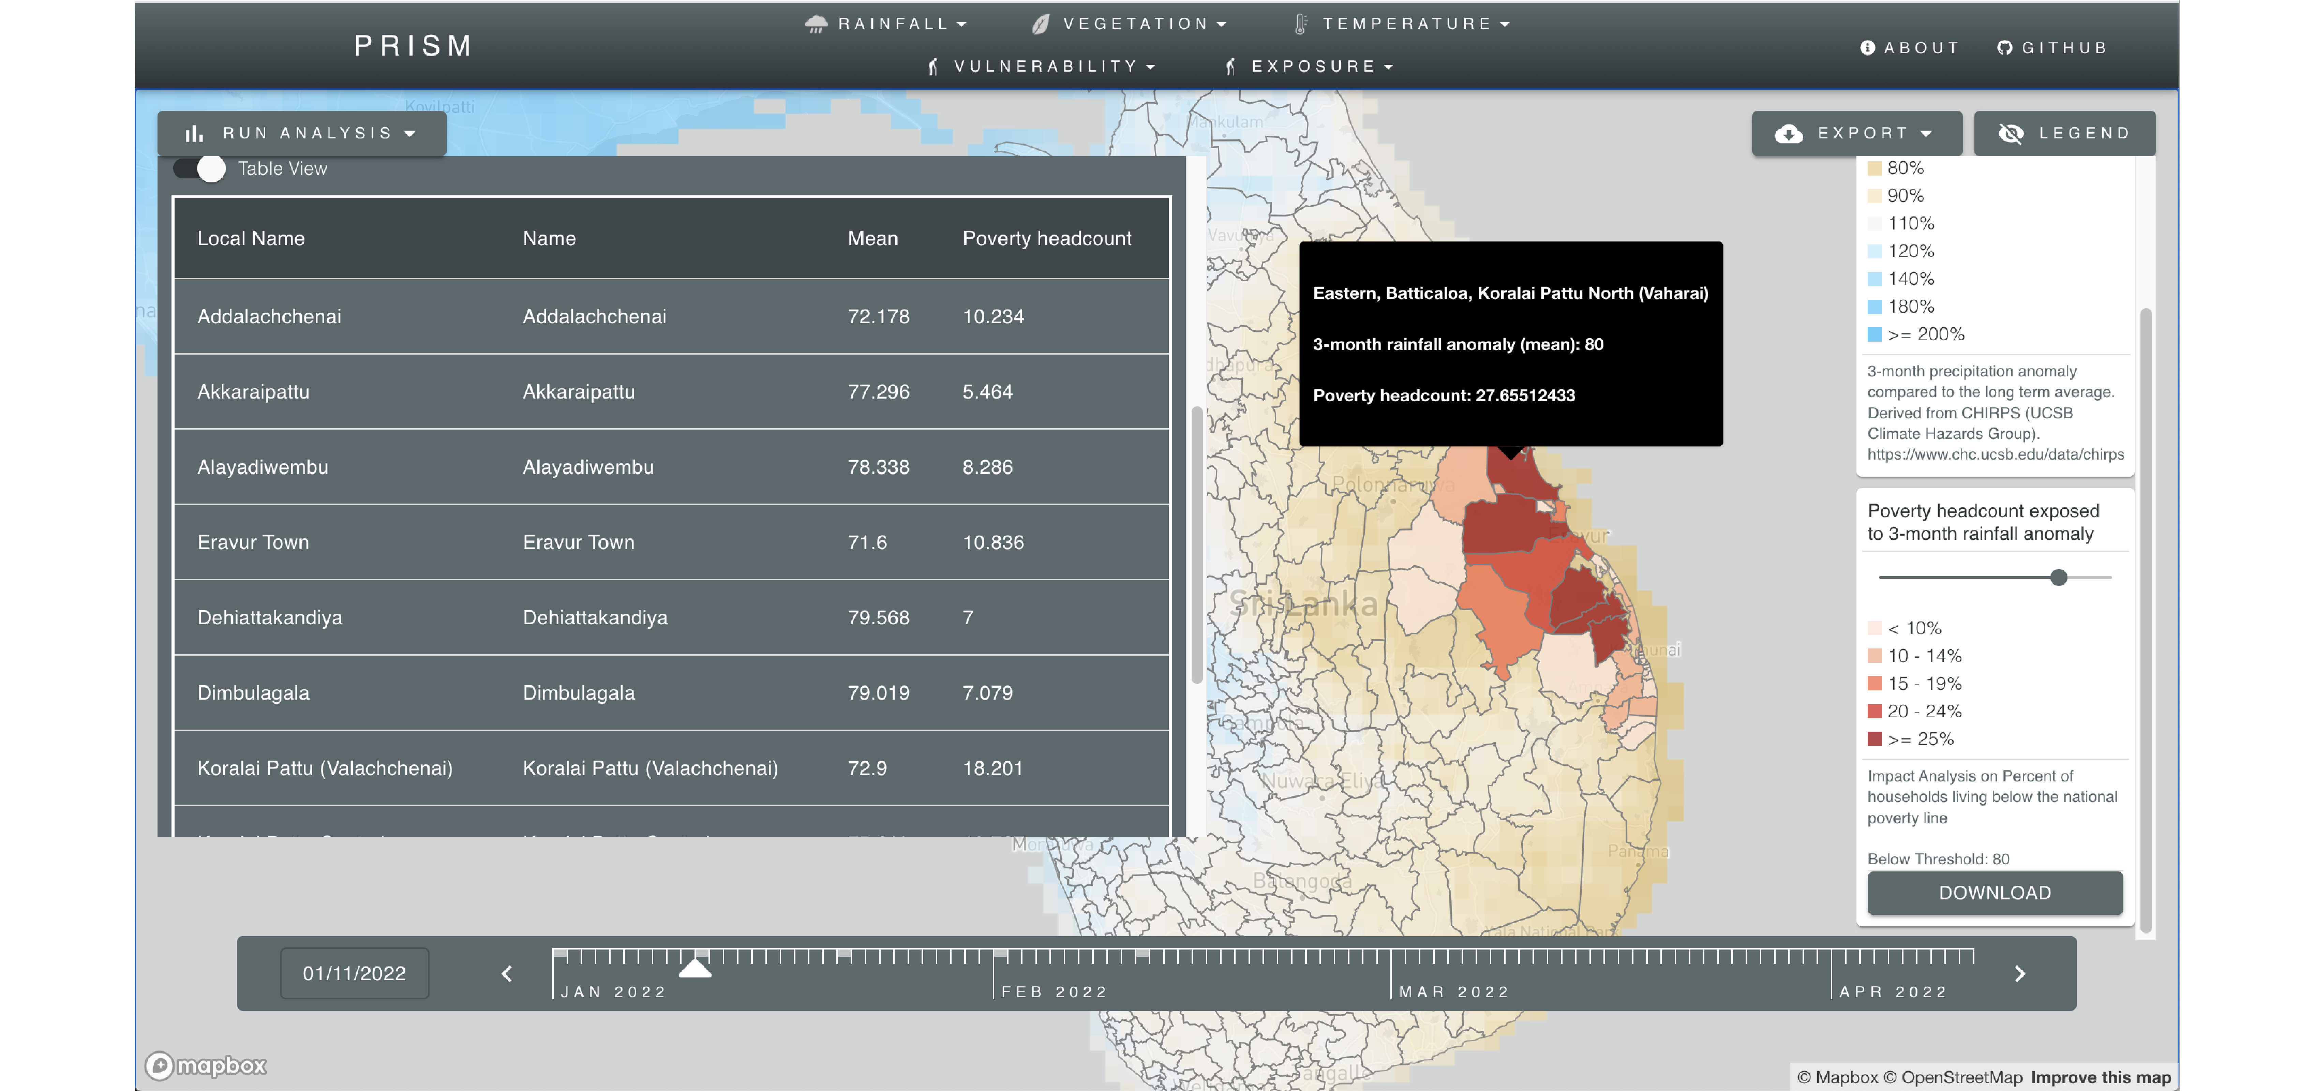Go to next date with right arrow
This screenshot has width=2315, height=1091.
click(x=2019, y=974)
